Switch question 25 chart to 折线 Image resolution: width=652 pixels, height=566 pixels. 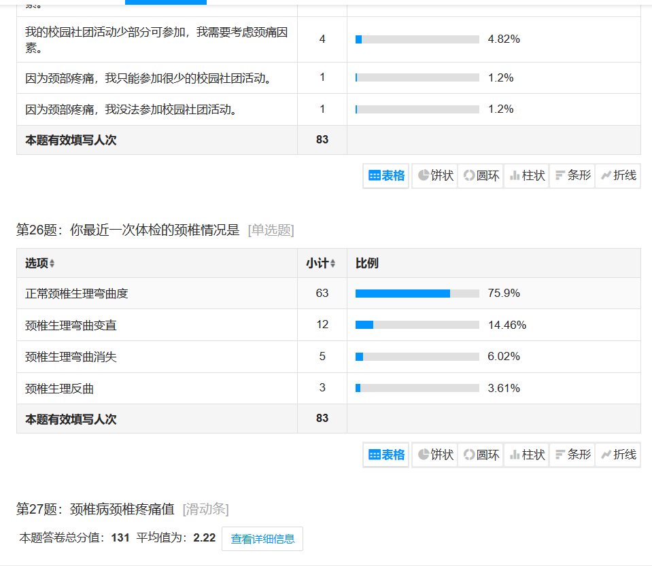(x=618, y=176)
